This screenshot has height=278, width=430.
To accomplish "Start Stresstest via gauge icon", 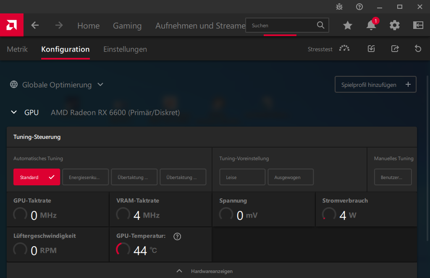I will [344, 49].
